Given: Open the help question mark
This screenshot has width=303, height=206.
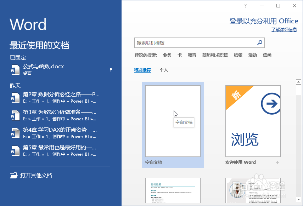Looking at the screenshot, I should (x=246, y=6).
